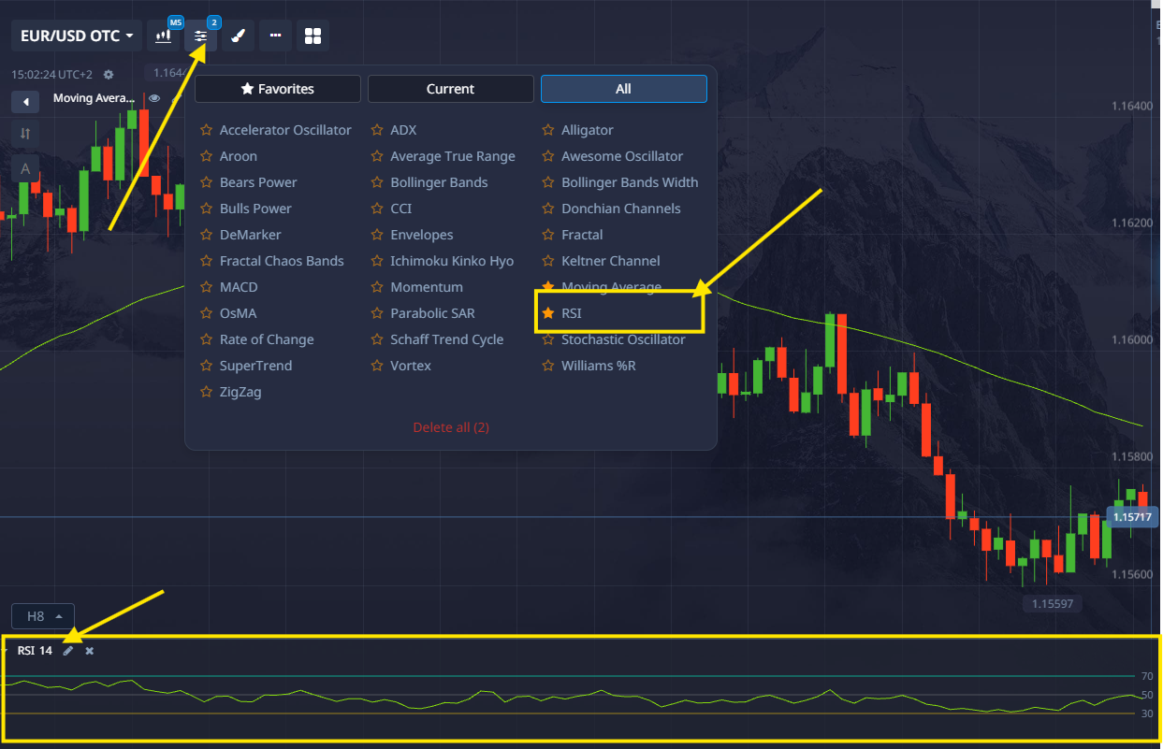Click the dashed line toolbar icon
The height and width of the screenshot is (749, 1163).
coord(275,36)
